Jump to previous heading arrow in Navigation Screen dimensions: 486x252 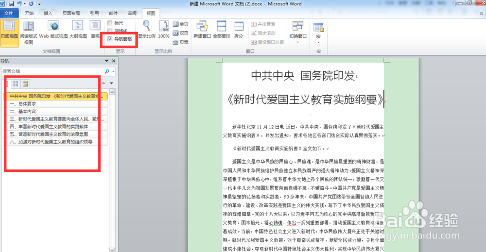[104, 83]
